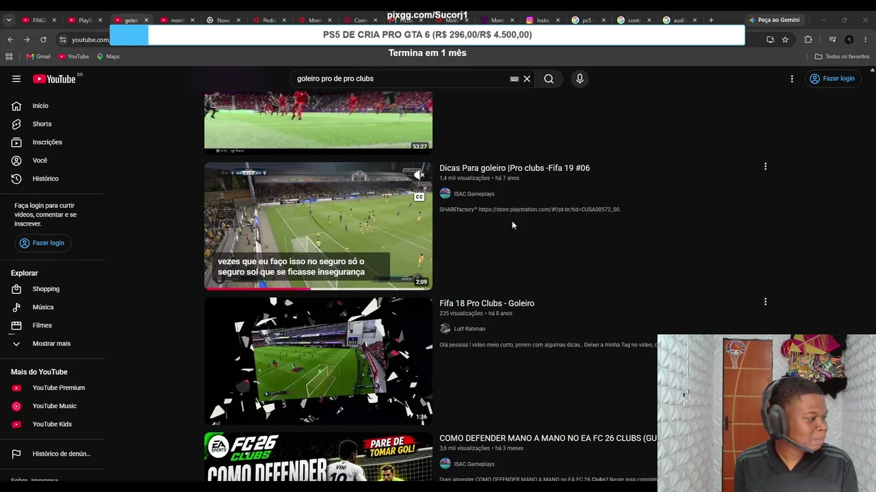
Task: Play the EA FC 26 Clubs thumbnail
Action: coord(318,456)
